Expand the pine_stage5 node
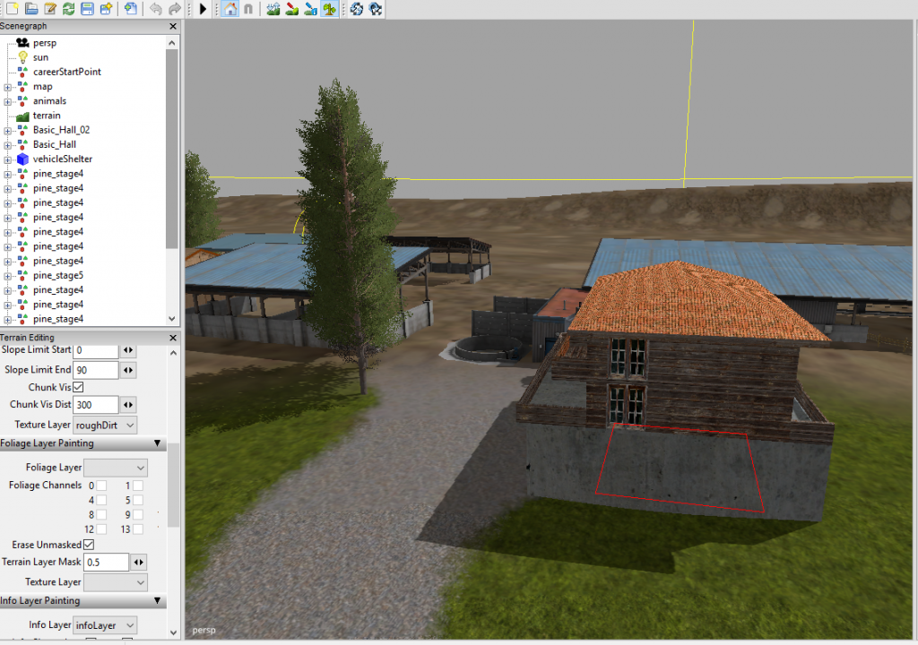Viewport: 918px width, 645px height. tap(7, 276)
